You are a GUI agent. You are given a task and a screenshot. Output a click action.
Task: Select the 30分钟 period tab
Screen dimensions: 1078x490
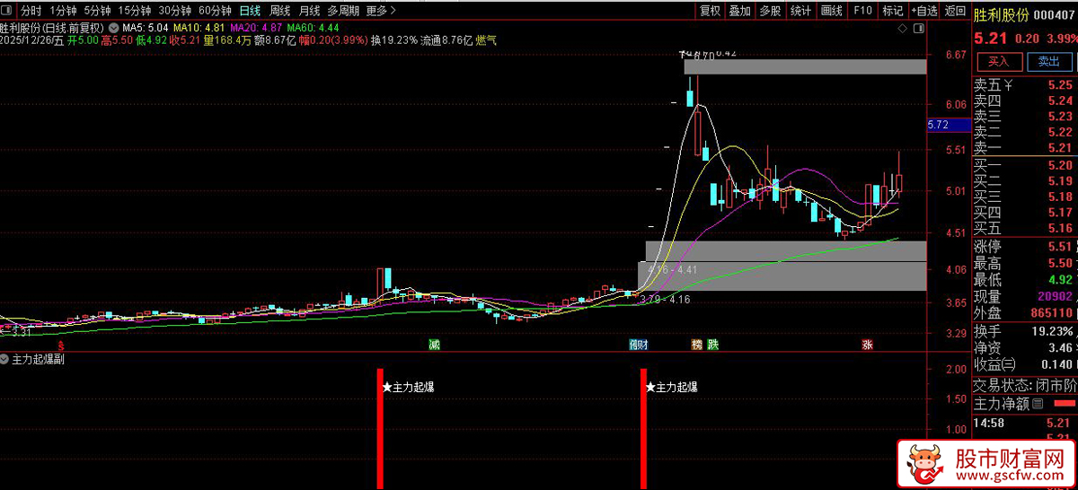(x=175, y=11)
